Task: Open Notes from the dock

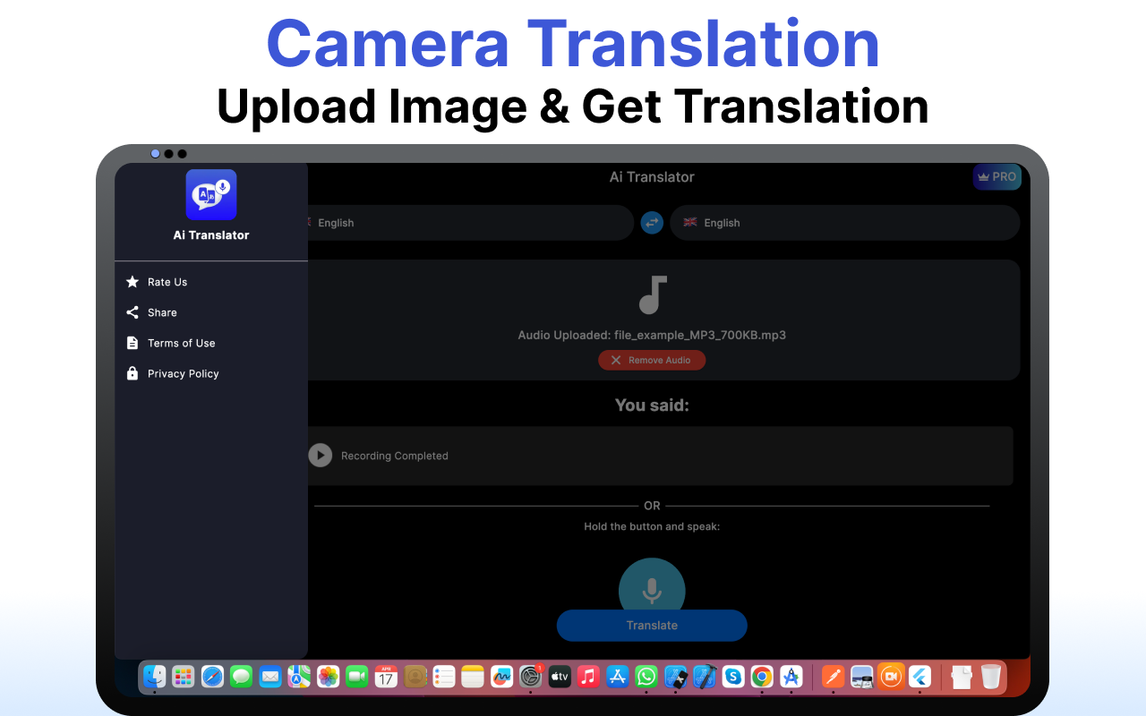Action: click(473, 677)
